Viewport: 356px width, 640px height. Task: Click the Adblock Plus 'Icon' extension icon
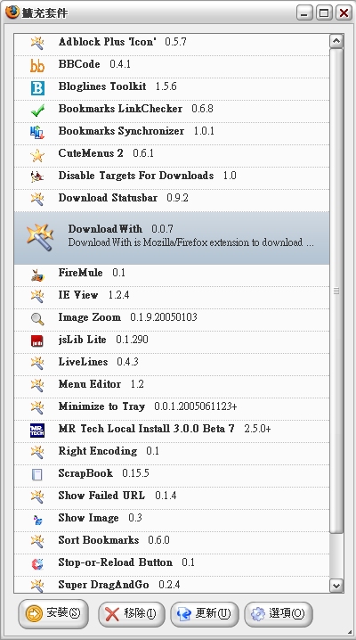(37, 43)
